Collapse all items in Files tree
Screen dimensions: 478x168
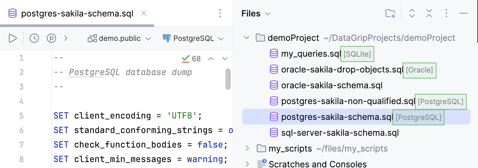(x=429, y=14)
